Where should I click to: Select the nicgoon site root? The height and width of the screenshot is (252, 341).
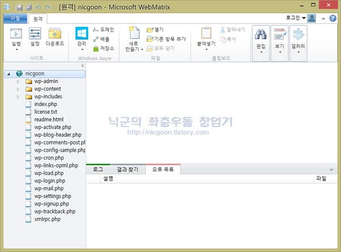(44, 74)
